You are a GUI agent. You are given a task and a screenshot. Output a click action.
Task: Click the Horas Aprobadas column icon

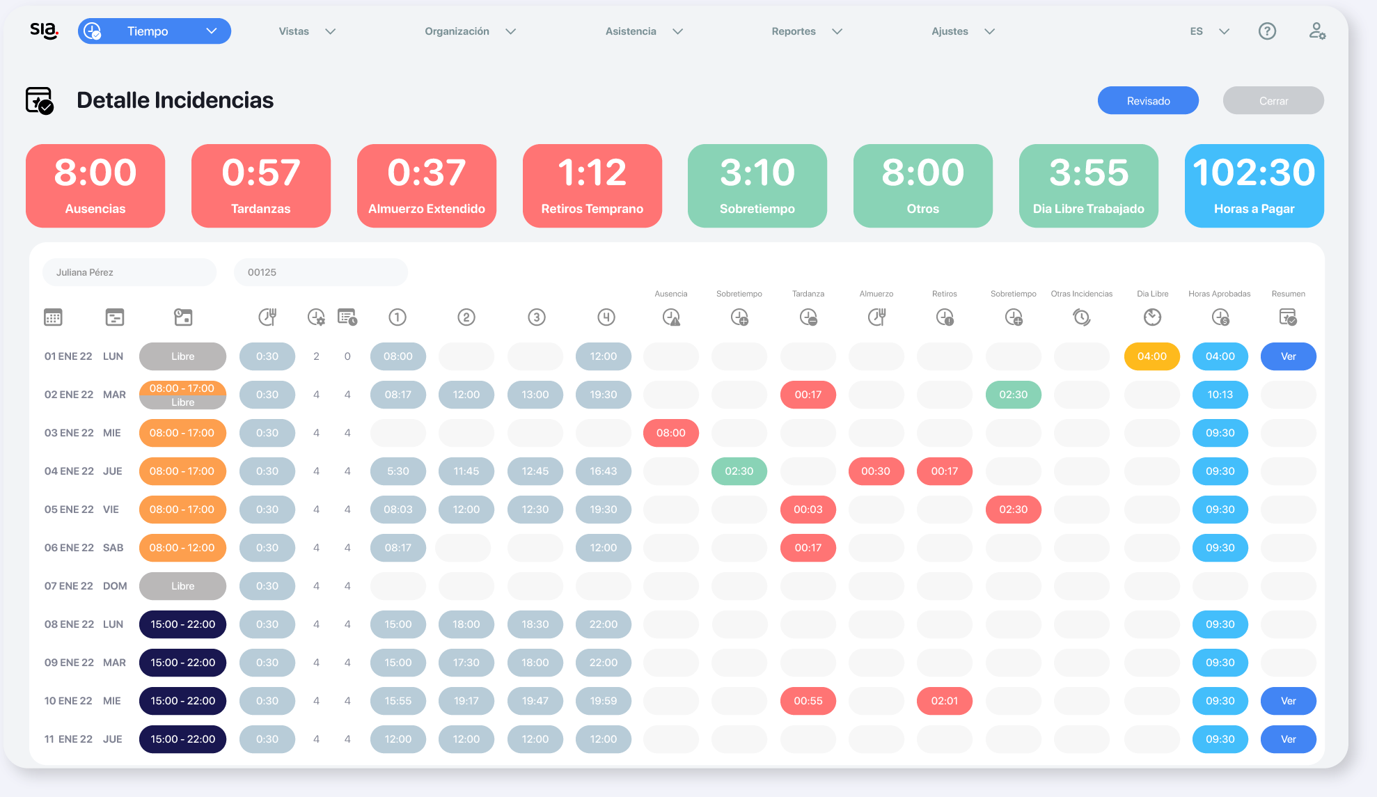point(1220,317)
